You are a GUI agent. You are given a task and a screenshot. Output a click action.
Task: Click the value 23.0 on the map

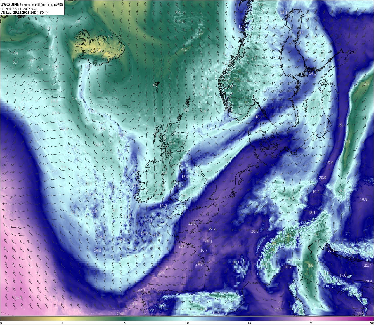click(x=278, y=310)
